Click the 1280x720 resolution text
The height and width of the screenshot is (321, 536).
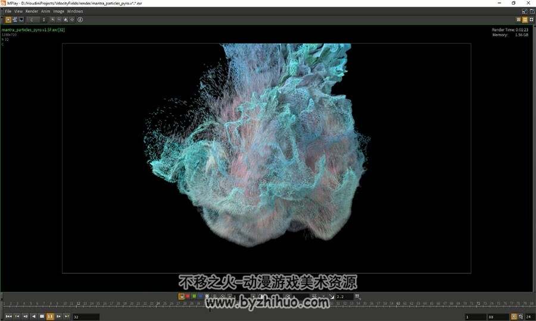[x=9, y=35]
